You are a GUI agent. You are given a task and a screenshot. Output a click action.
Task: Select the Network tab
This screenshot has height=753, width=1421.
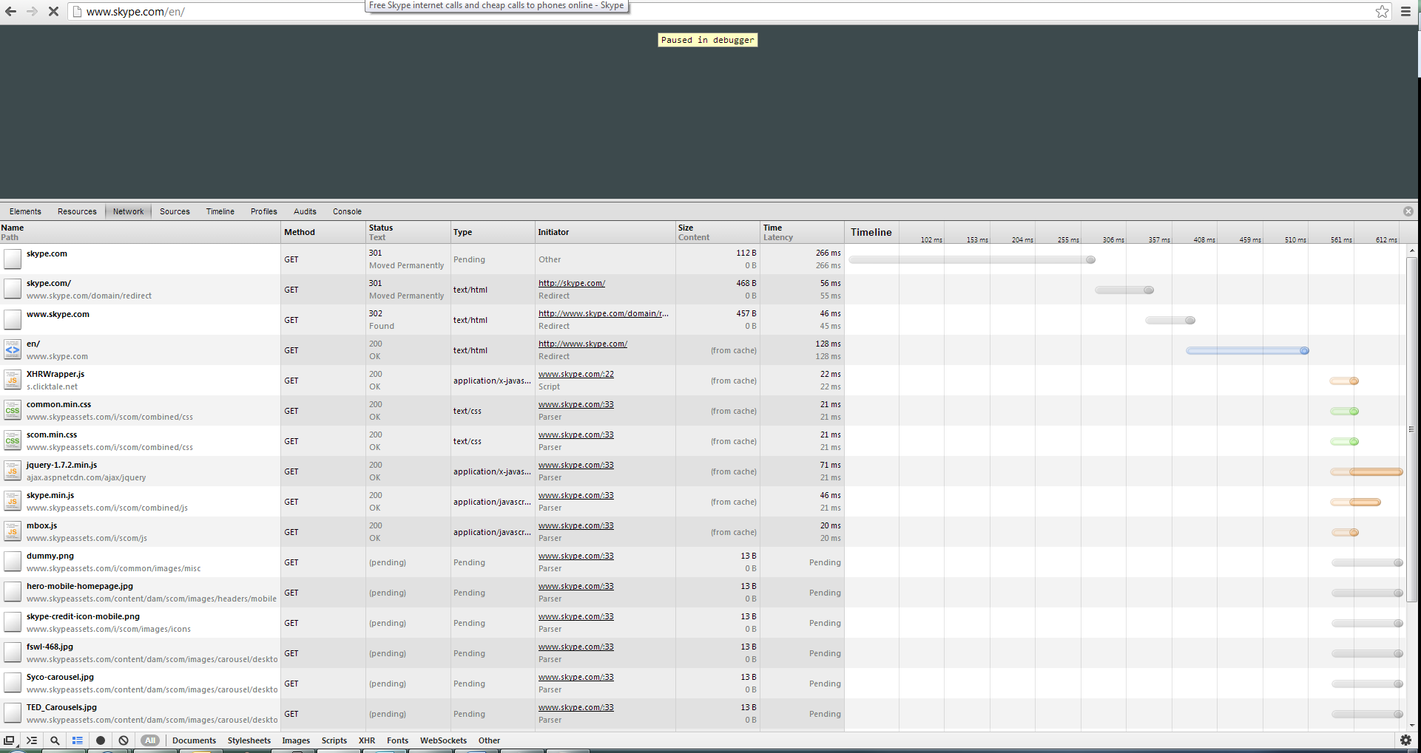click(128, 211)
